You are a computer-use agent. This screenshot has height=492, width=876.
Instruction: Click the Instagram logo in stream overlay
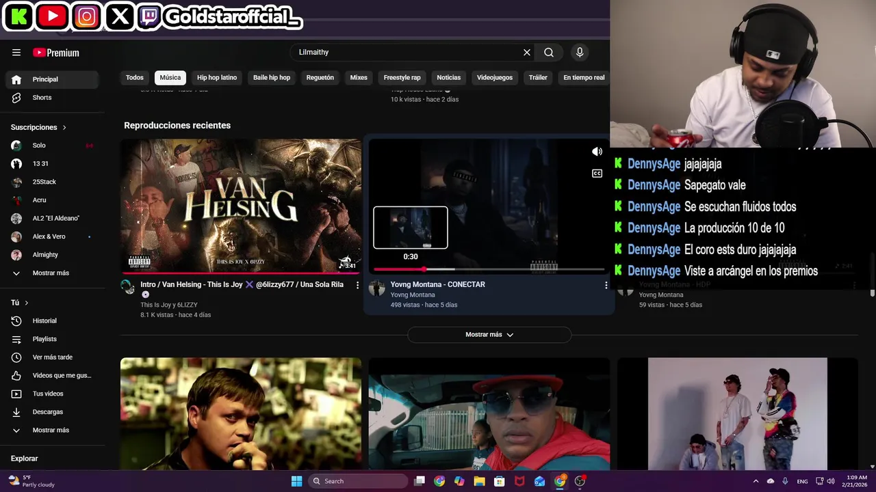point(86,16)
